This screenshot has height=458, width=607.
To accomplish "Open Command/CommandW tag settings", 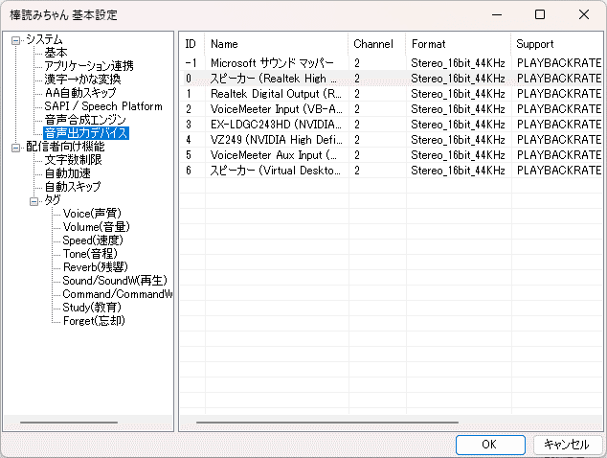I will click(x=118, y=294).
